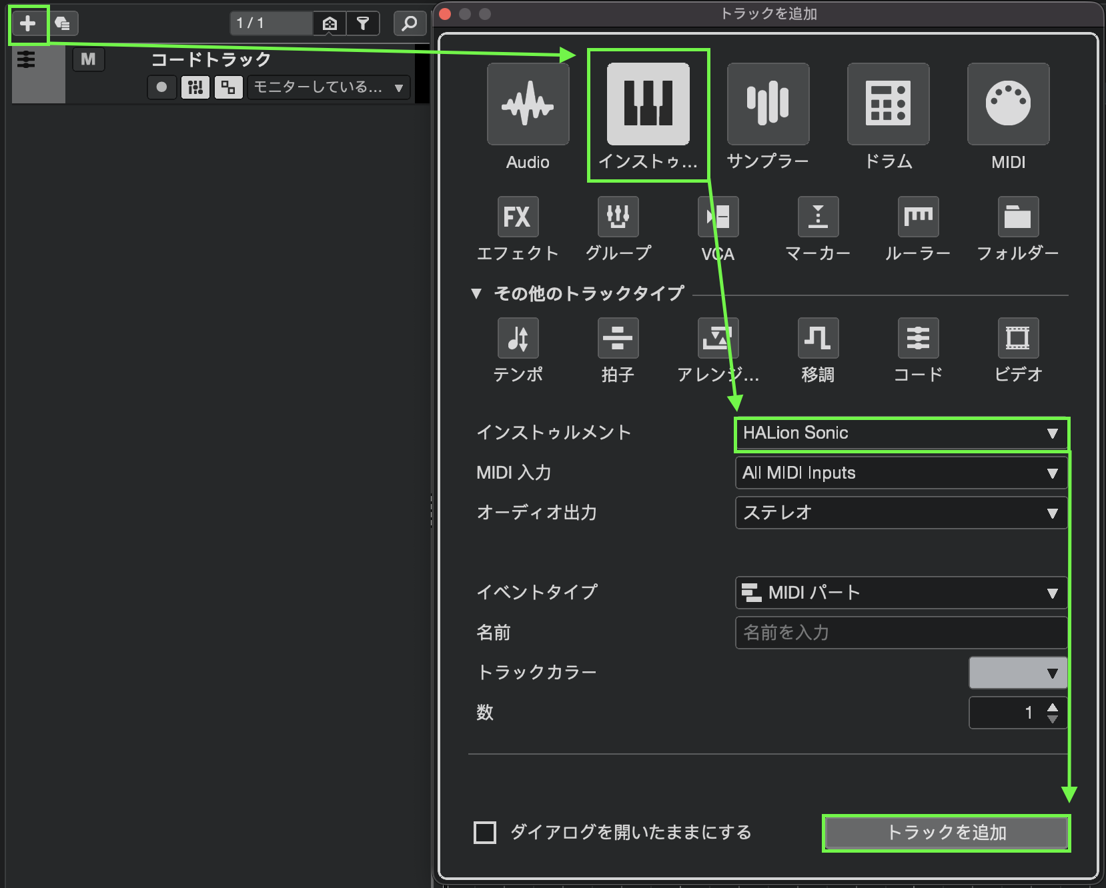This screenshot has height=888, width=1106.
Task: Select the Sampler track type icon
Action: (768, 104)
